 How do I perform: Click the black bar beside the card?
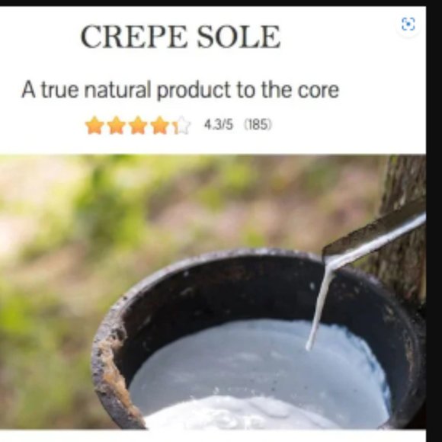[x=434, y=221]
